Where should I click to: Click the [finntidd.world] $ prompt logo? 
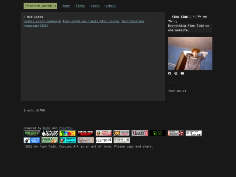click(40, 6)
